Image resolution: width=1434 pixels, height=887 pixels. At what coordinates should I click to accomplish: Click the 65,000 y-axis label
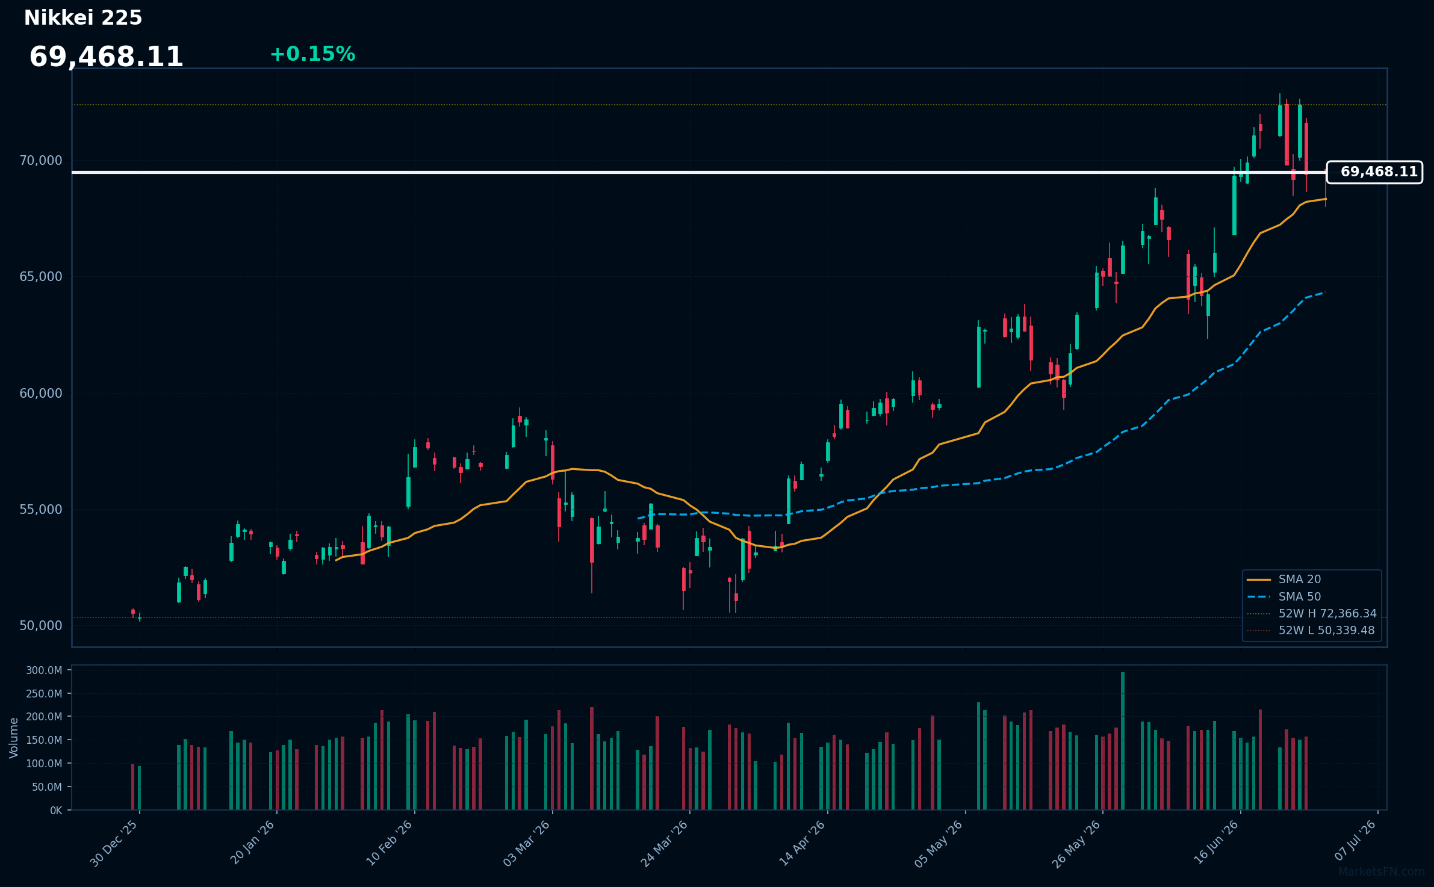41,277
